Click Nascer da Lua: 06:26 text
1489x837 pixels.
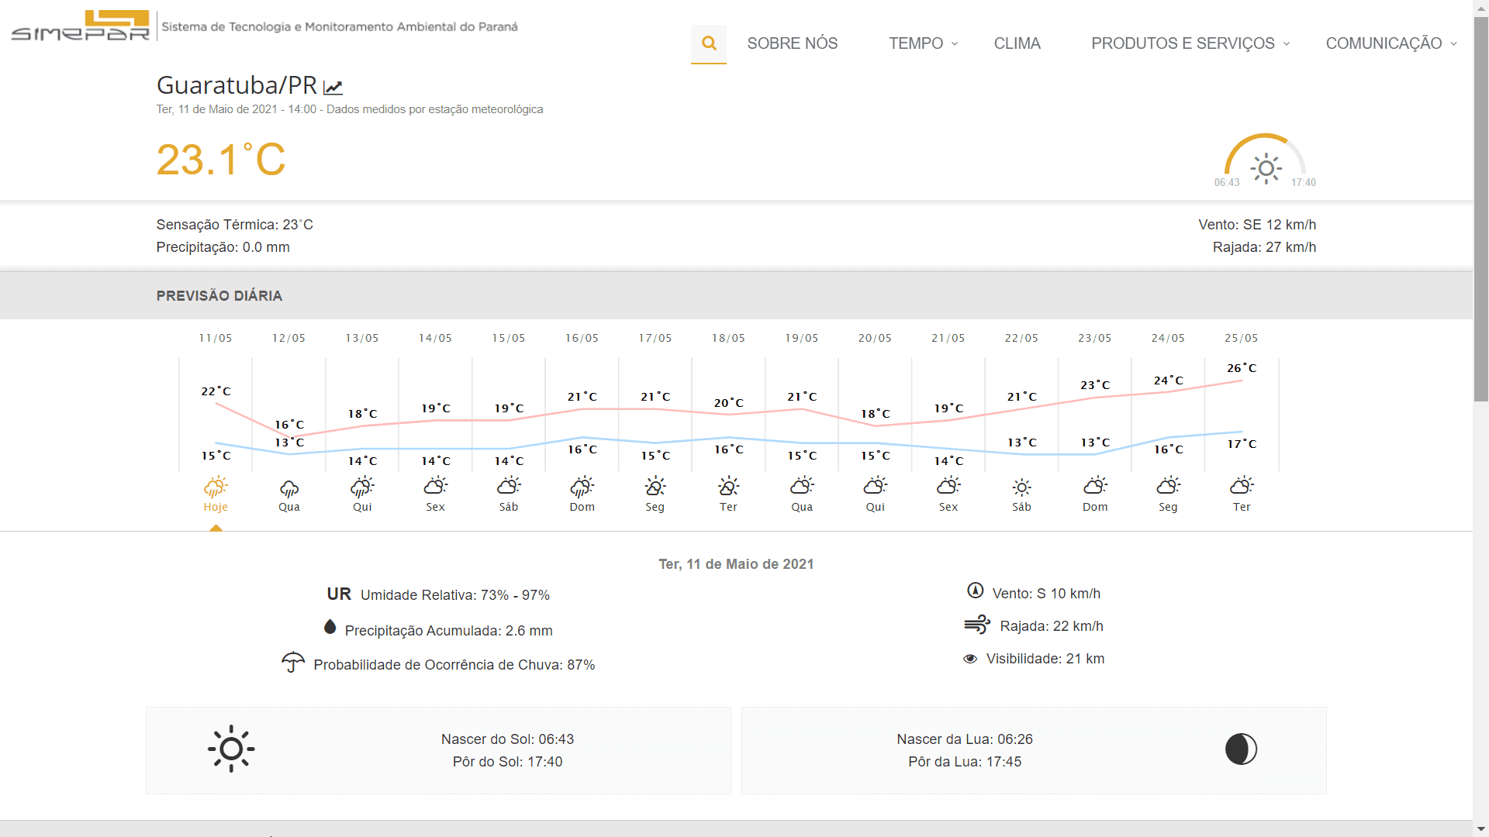coord(965,739)
